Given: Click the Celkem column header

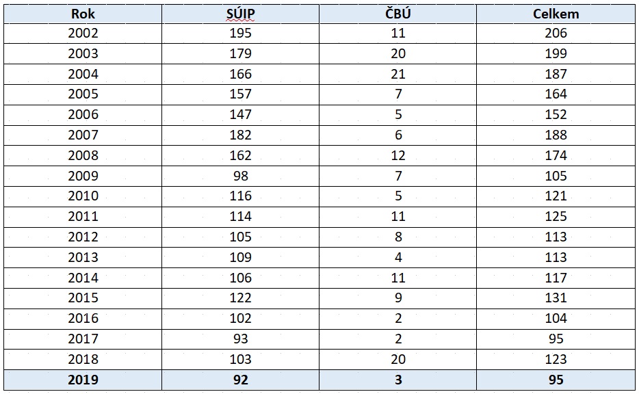Looking at the screenshot, I should (556, 14).
